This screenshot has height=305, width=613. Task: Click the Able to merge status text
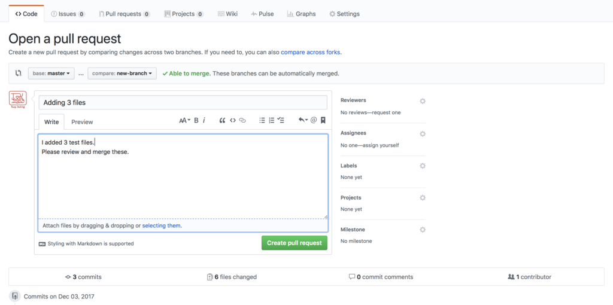190,73
